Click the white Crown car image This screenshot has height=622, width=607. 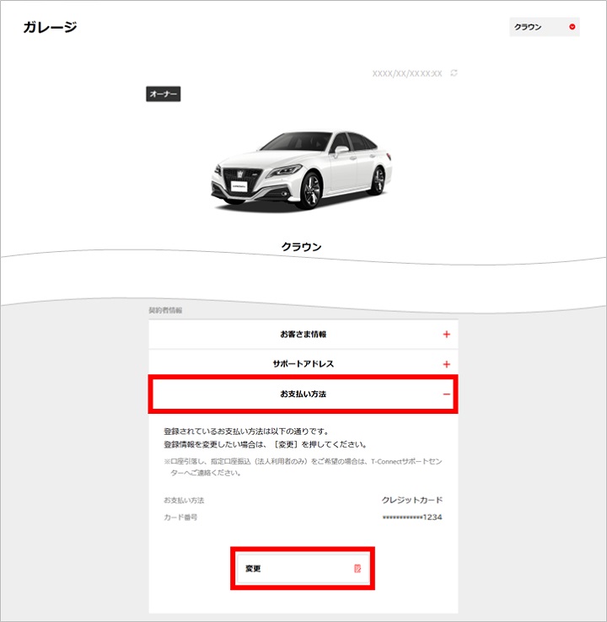pyautogui.click(x=301, y=170)
